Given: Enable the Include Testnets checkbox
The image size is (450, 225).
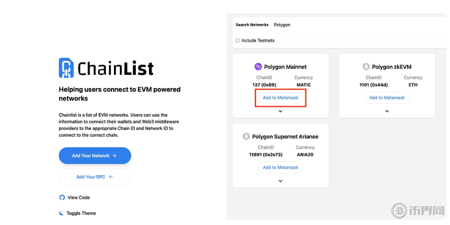Looking at the screenshot, I should tap(238, 41).
